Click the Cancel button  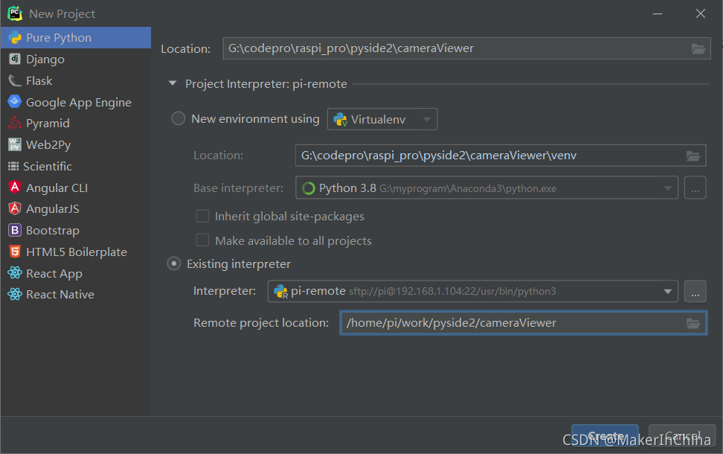click(x=682, y=436)
